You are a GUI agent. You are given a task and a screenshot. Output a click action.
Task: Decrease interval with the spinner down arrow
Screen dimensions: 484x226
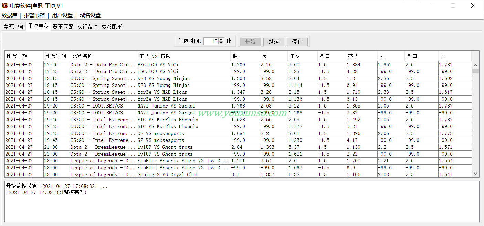221,43
